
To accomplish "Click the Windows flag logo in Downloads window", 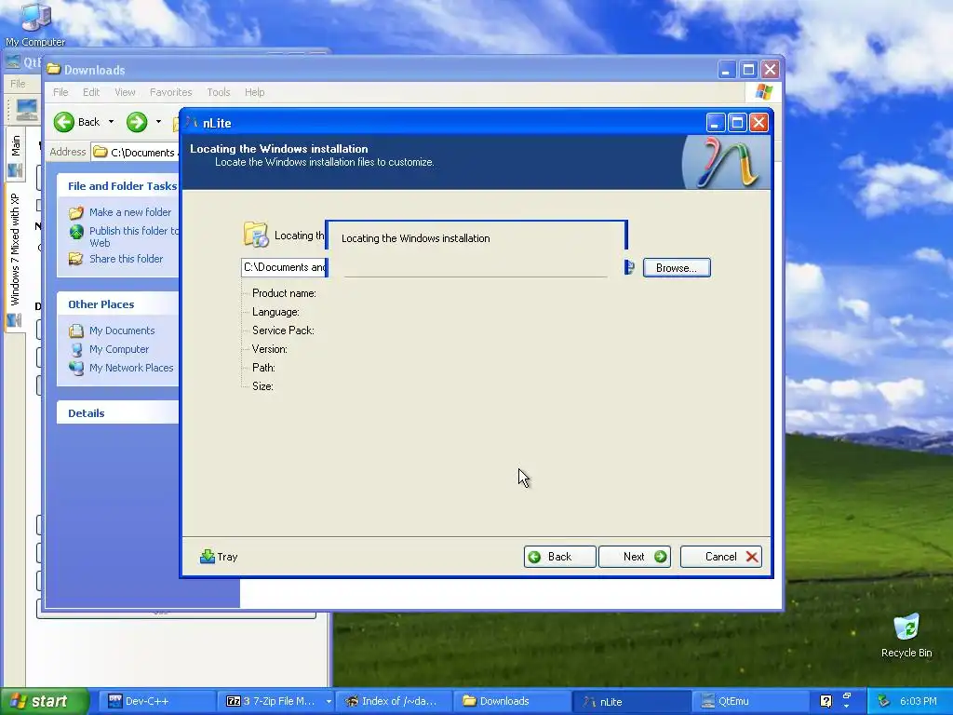I will pos(763,92).
